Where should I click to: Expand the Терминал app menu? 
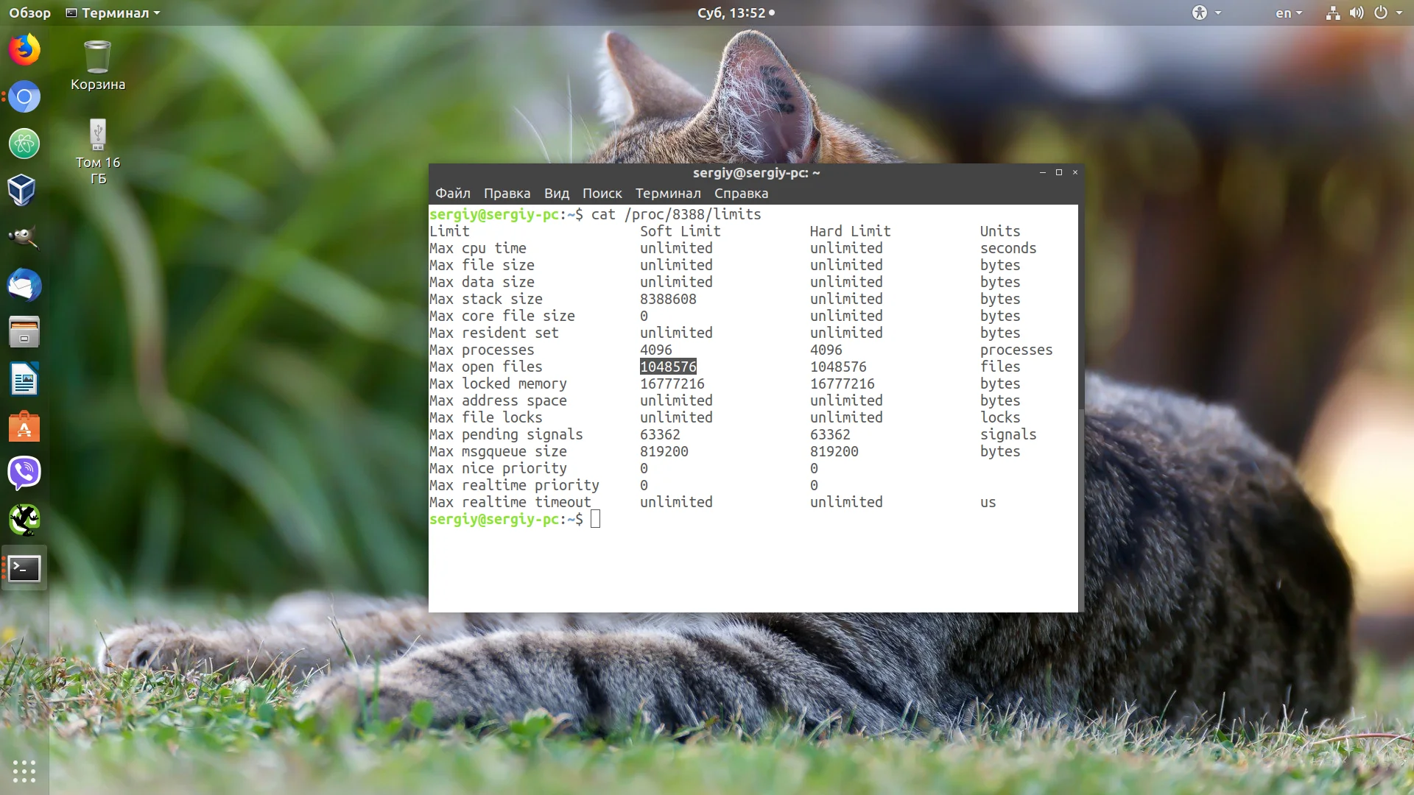pos(113,13)
